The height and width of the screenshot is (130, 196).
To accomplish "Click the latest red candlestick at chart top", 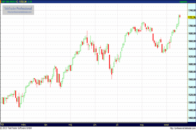I will pos(180,16).
